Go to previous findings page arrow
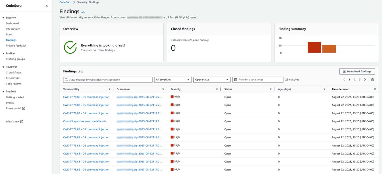This screenshot has width=382, height=174. (344, 80)
